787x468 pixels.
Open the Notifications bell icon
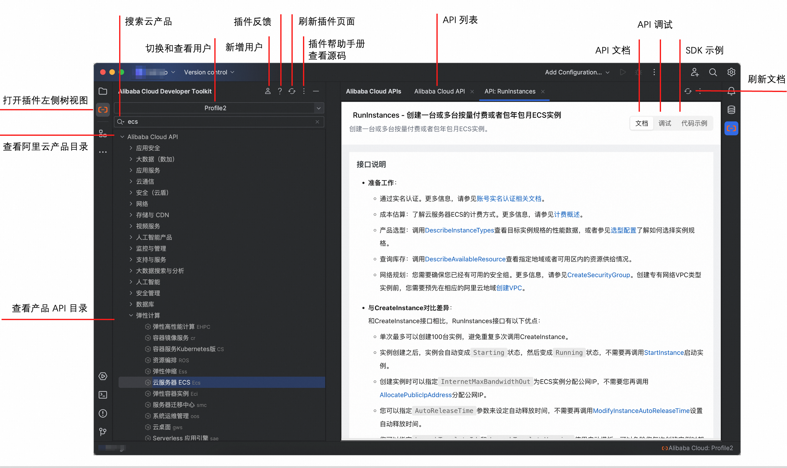(x=731, y=91)
